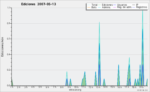Click the CC BY-SA 3.0 license text
The image size is (150, 92).
142,90
